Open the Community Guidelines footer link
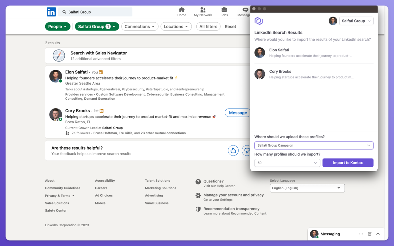The image size is (394, 246). pyautogui.click(x=63, y=188)
